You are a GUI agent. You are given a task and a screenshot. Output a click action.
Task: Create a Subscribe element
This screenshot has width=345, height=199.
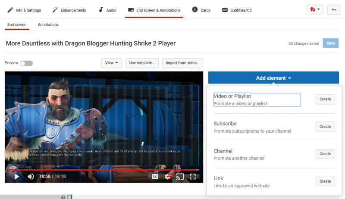coord(325,127)
